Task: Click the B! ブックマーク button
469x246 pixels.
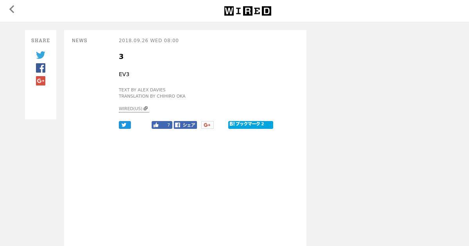Action: [251, 125]
